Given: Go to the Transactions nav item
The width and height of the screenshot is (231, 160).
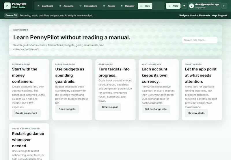Looking at the screenshot, I should (88, 6).
